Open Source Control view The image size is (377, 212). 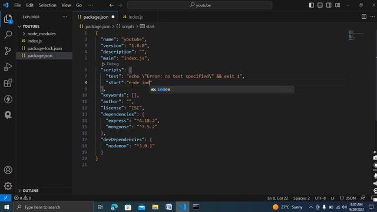tap(8, 51)
